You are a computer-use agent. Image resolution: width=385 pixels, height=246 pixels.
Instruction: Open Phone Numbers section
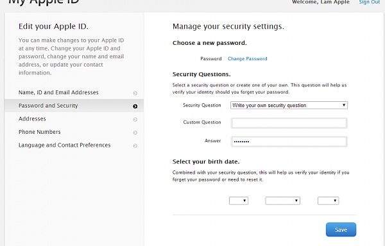74,132
